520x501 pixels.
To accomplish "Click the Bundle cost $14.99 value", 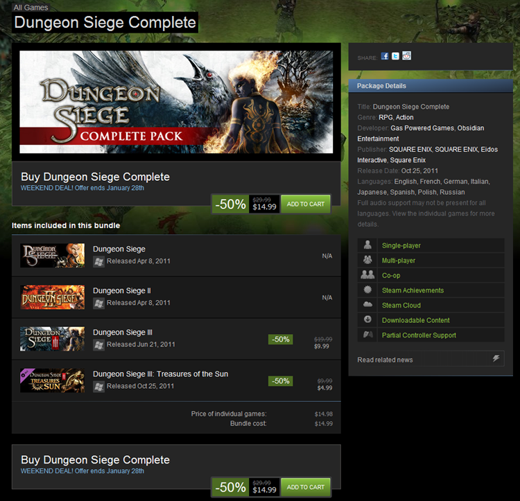I will (x=323, y=424).
